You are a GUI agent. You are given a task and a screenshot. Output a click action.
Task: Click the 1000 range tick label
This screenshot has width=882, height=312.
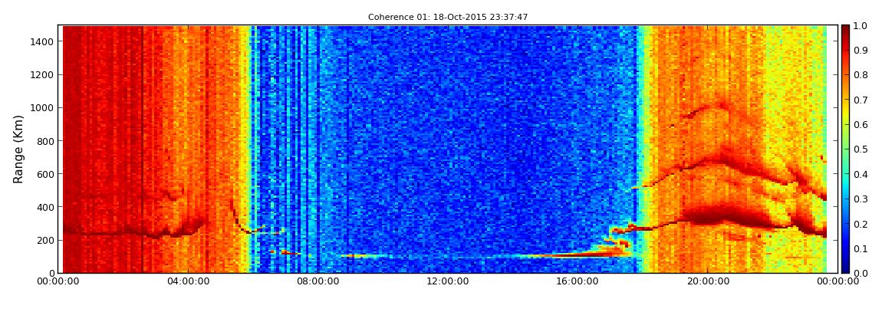tap(43, 108)
